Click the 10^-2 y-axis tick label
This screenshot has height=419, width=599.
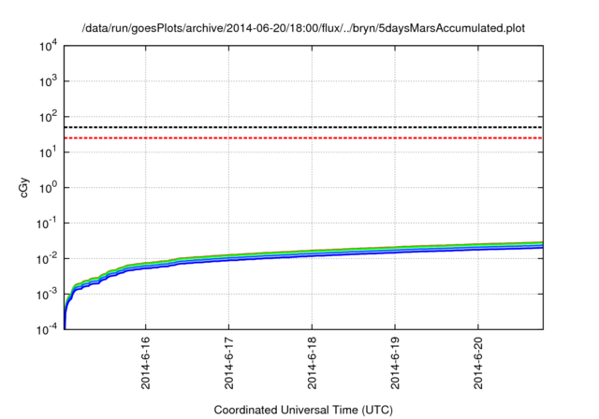pos(49,259)
